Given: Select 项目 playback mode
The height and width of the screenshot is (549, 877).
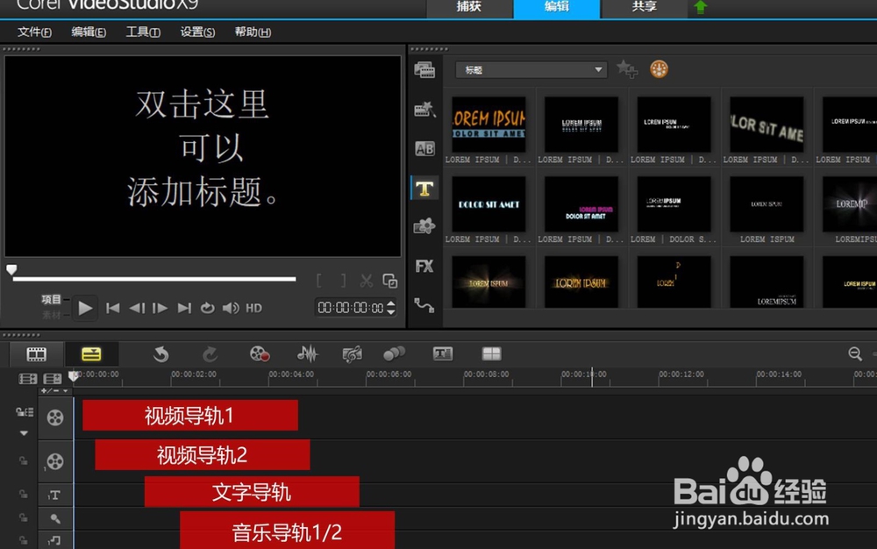Looking at the screenshot, I should point(51,300).
